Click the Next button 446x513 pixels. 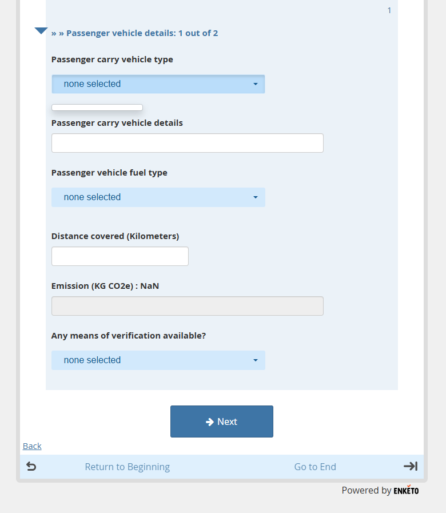click(x=222, y=421)
